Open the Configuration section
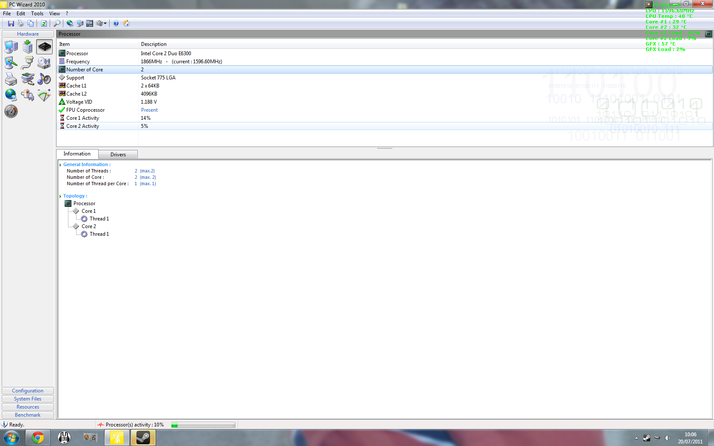Screen dimensions: 714x446 click(x=28, y=391)
